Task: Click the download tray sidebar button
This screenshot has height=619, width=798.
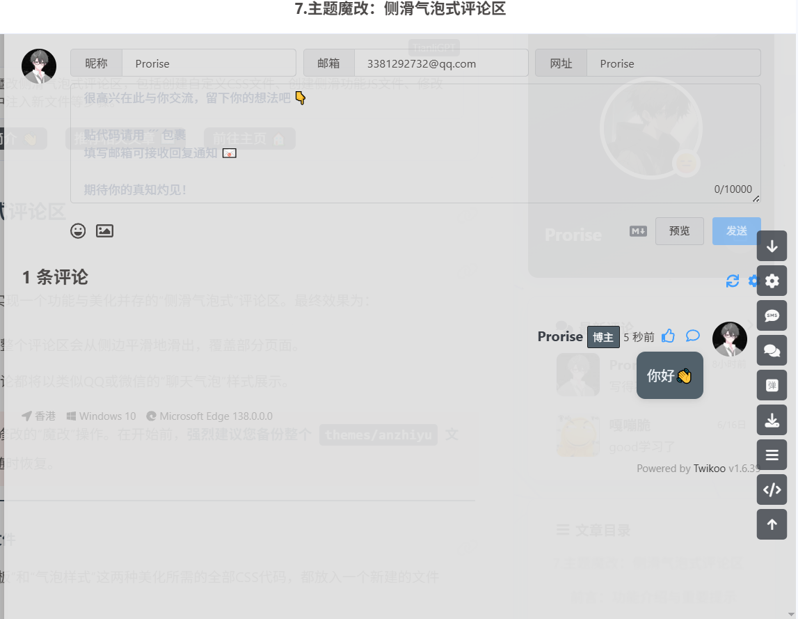Action: pyautogui.click(x=772, y=420)
